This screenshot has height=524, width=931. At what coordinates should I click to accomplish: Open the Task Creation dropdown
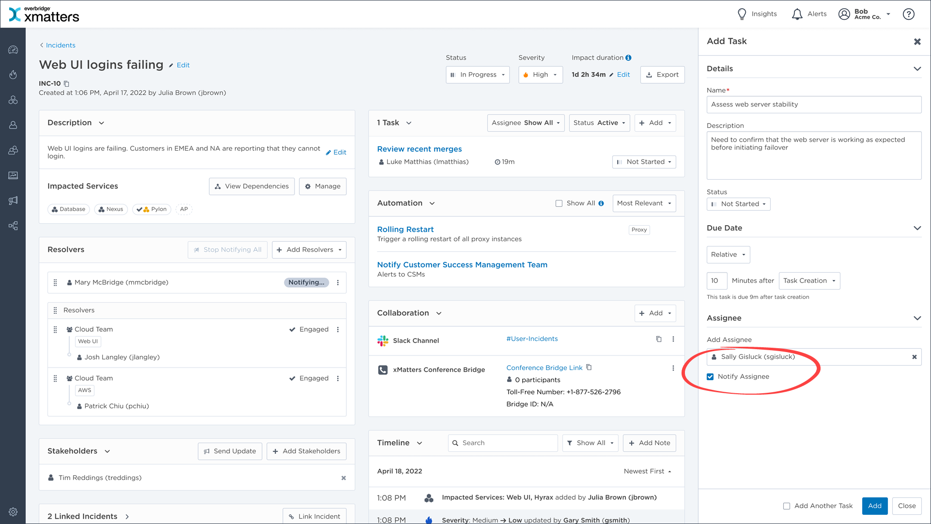point(809,281)
